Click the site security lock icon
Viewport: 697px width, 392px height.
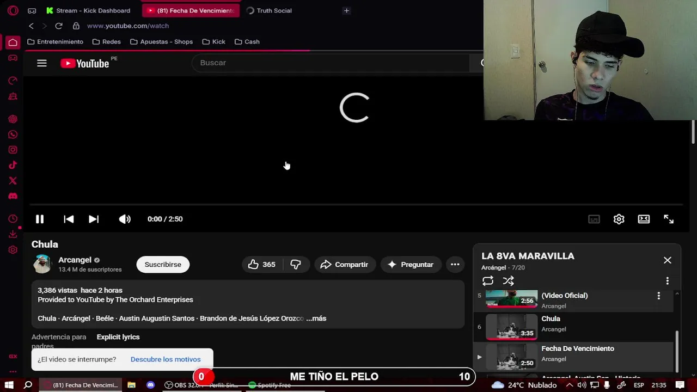click(x=76, y=26)
